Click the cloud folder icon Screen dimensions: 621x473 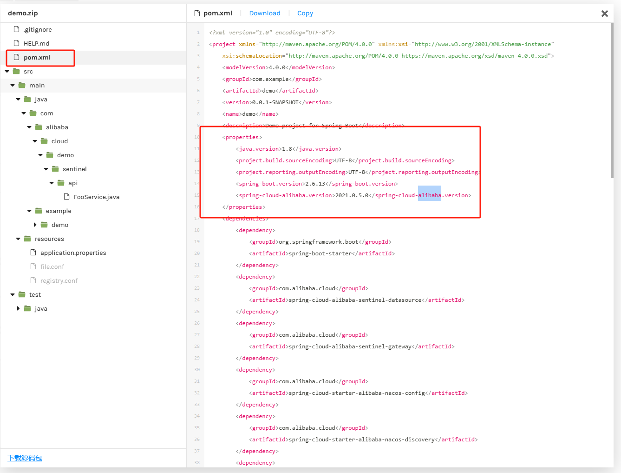click(x=44, y=141)
